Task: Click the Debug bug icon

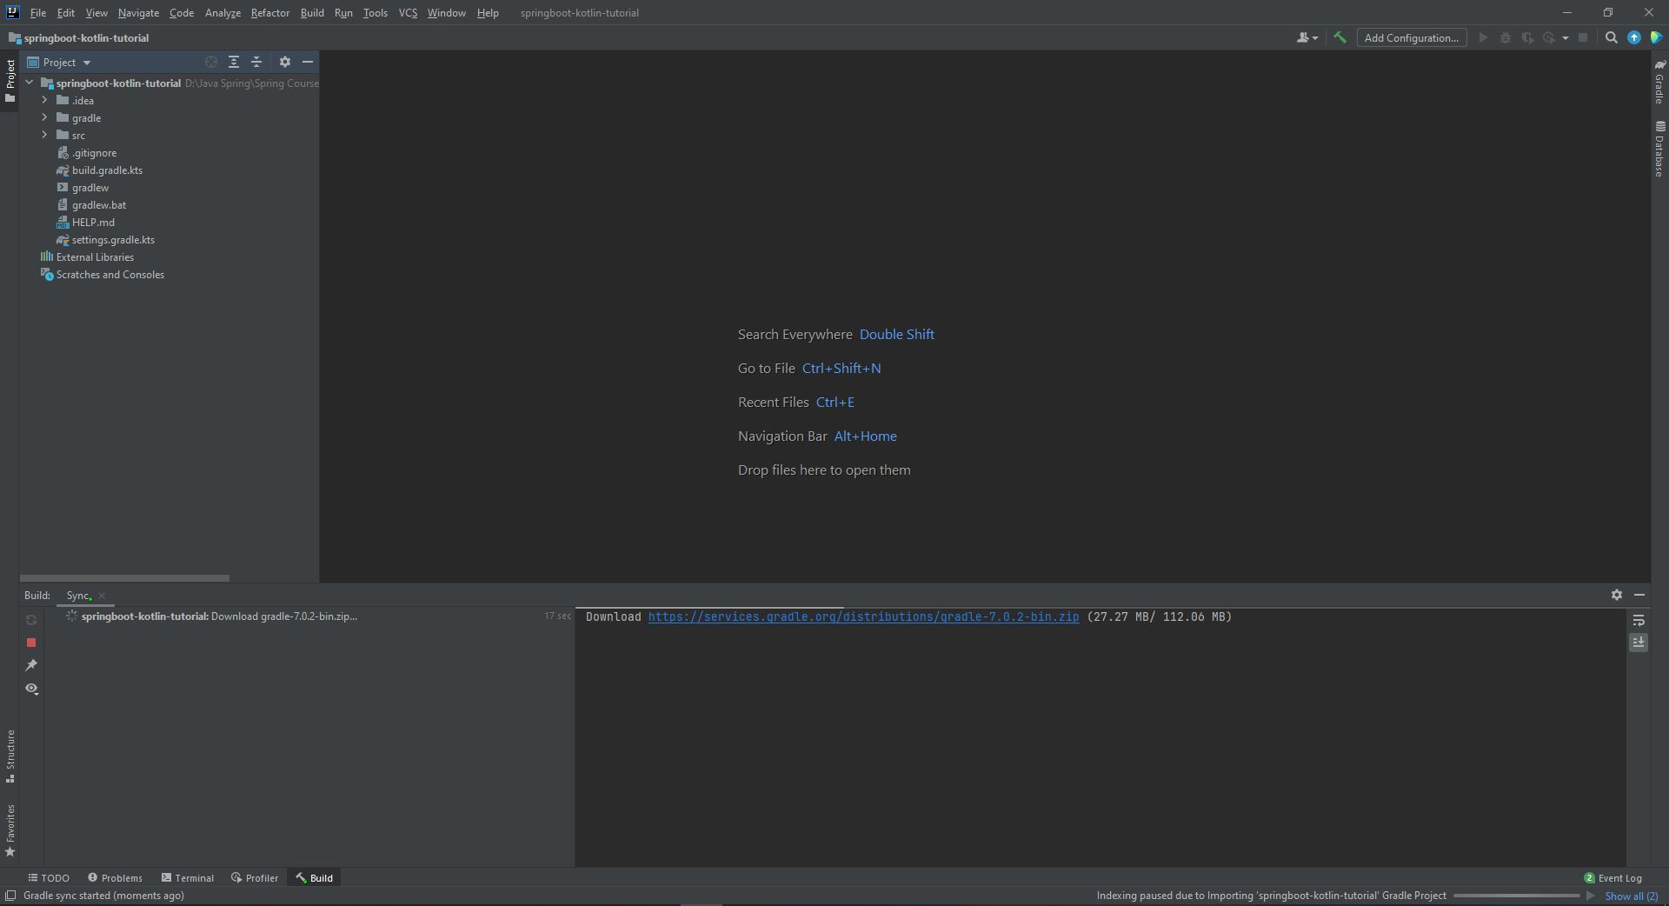Action: (1506, 37)
